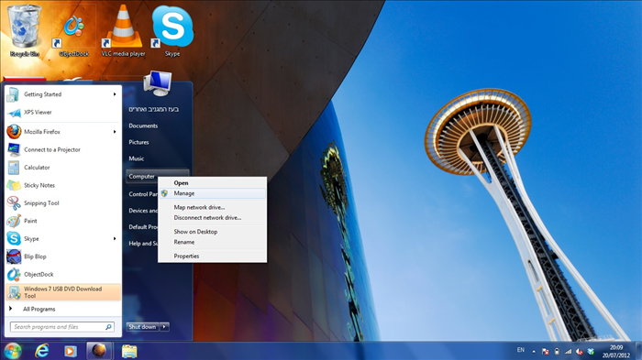Open the Skype desktop shortcut

(172, 30)
